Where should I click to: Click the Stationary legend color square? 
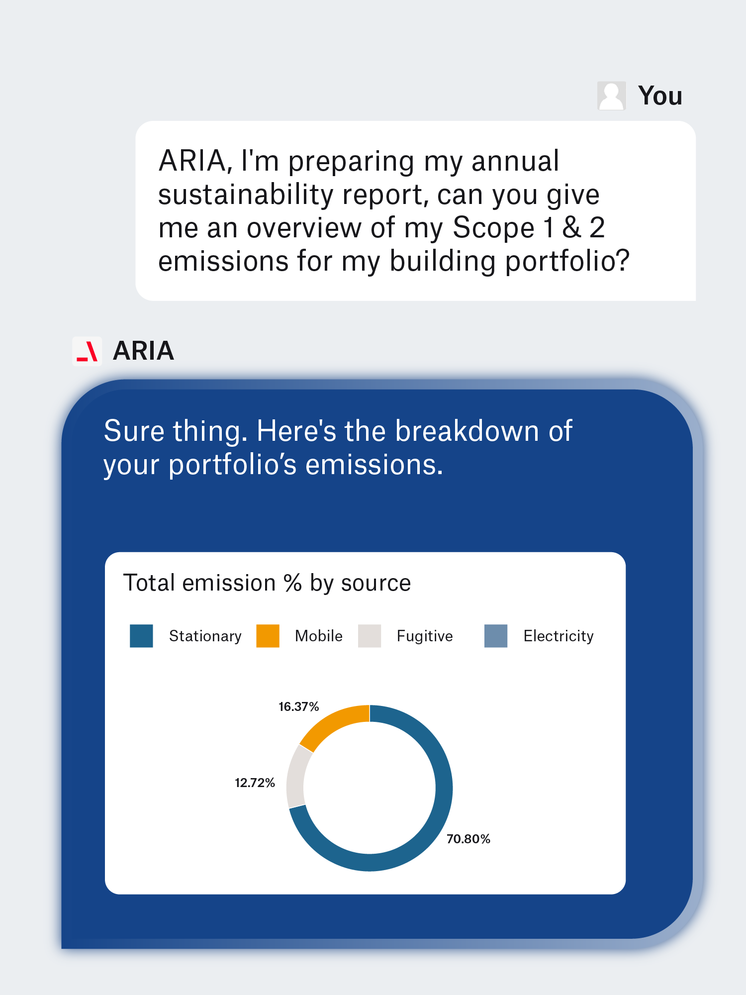141,636
